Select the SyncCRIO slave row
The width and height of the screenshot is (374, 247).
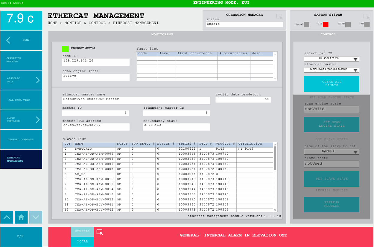[x=168, y=149]
